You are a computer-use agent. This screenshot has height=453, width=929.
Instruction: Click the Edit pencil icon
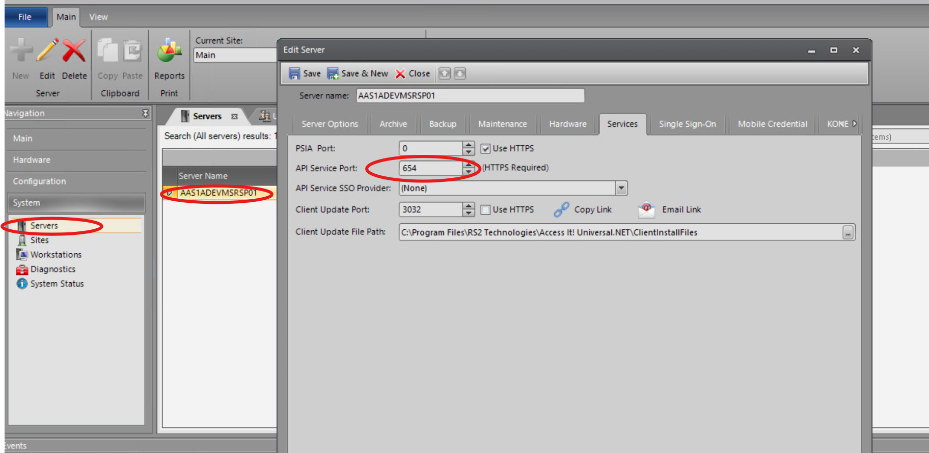pyautogui.click(x=47, y=51)
